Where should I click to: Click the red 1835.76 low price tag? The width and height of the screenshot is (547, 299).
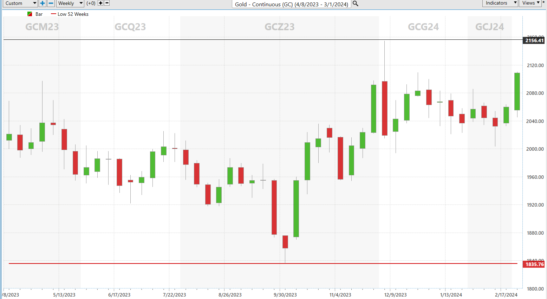[x=534, y=264]
